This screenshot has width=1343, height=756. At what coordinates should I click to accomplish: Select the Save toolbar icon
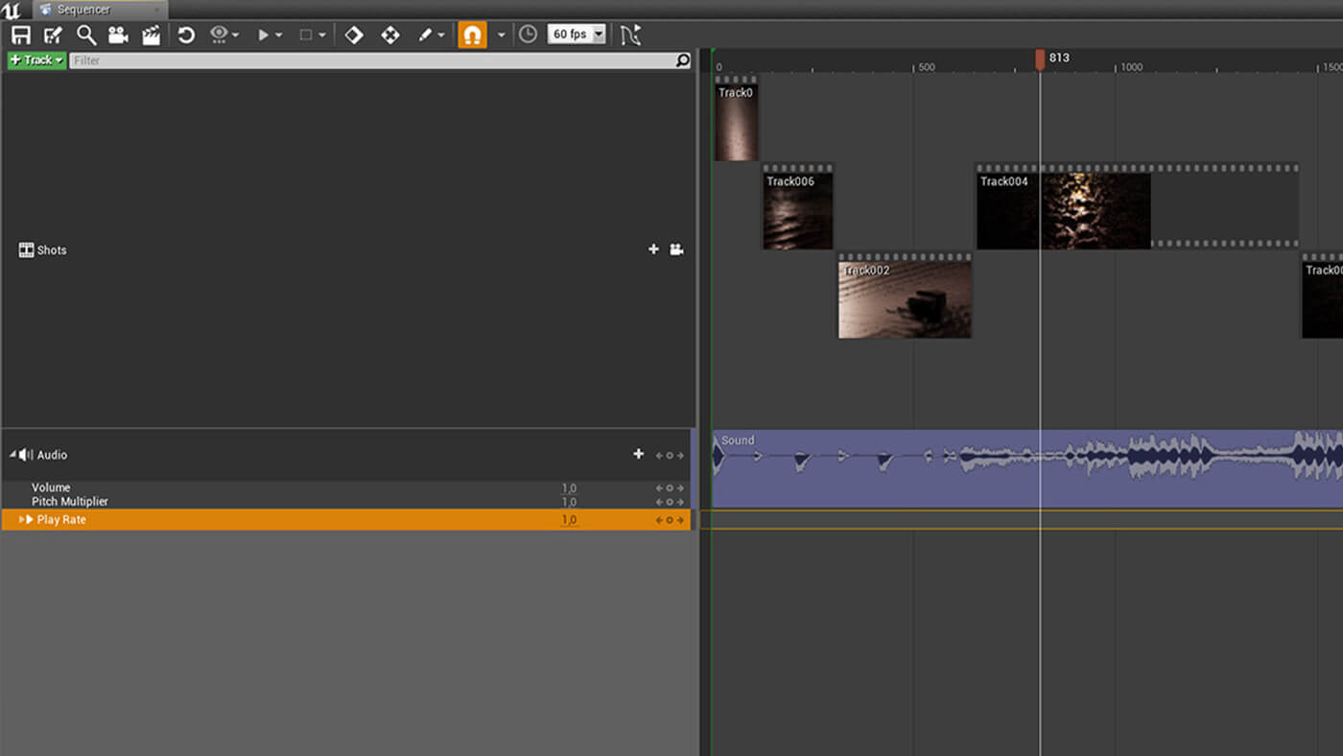(x=19, y=35)
